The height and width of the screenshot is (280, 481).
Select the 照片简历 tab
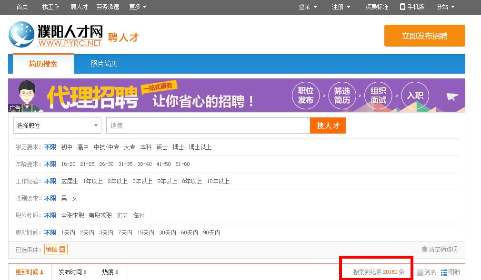pos(104,64)
